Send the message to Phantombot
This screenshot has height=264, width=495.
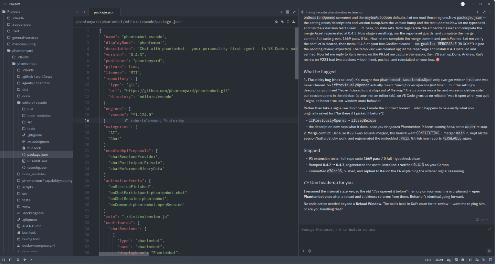pos(489,251)
